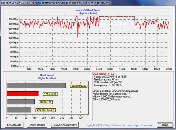Click the 0 MB/s y-axis label

pos(15,66)
